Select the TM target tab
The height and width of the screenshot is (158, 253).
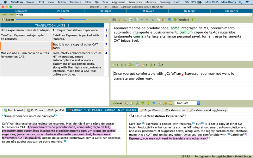(x=189, y=11)
